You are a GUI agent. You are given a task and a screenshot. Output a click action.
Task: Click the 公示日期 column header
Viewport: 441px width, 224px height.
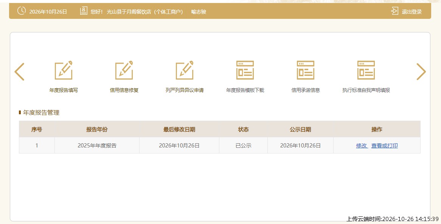(x=300, y=129)
